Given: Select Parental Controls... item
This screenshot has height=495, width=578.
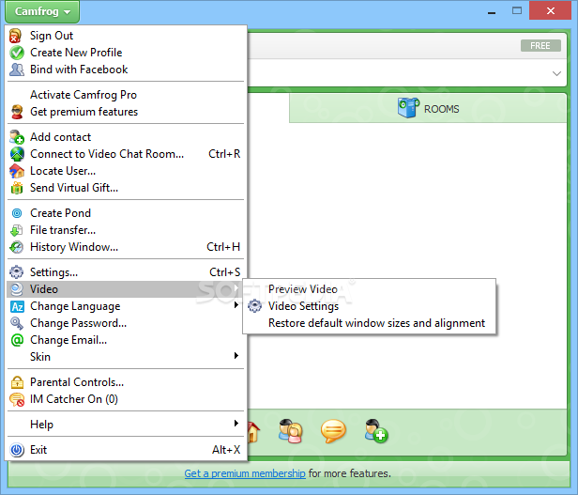Looking at the screenshot, I should coord(77,382).
